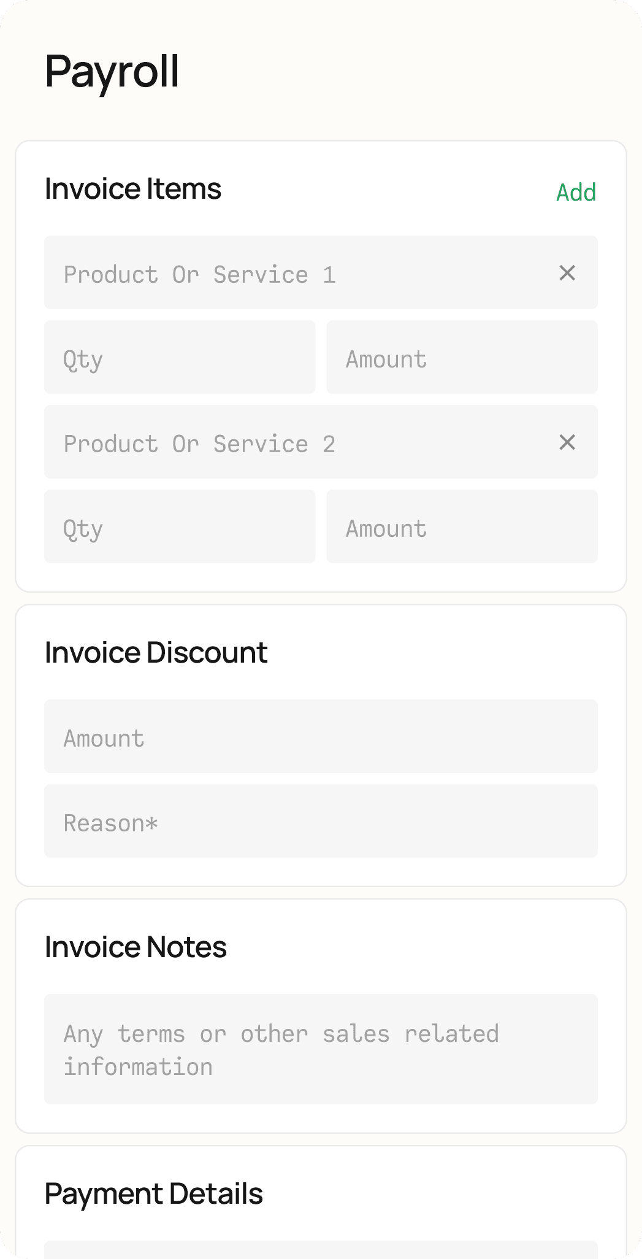
Task: Click the Add link to add invoice item
Action: pos(576,192)
